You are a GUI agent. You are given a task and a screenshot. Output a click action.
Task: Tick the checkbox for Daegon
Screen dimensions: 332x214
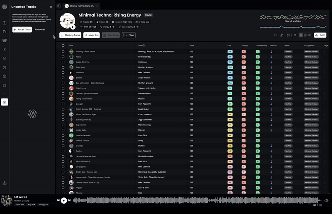point(63,104)
